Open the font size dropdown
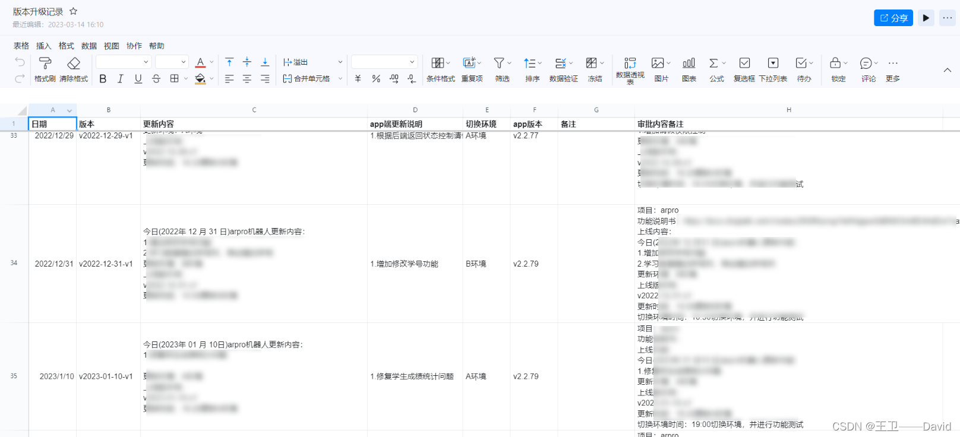Screen dimensions: 960x437 coord(172,62)
